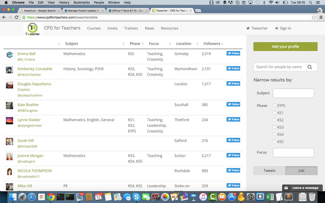325x203 pixels.
Task: Sort table by Followers column arrows
Action: [x=222, y=44]
